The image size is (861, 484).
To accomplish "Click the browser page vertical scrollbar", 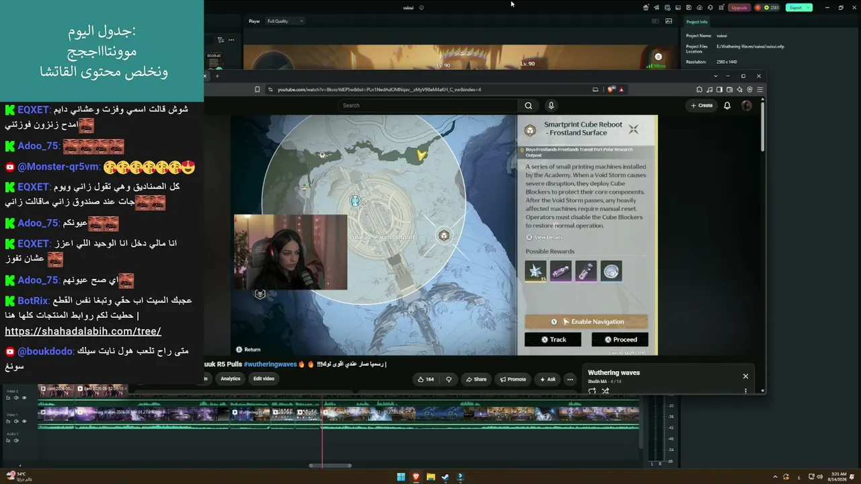I will [762, 125].
